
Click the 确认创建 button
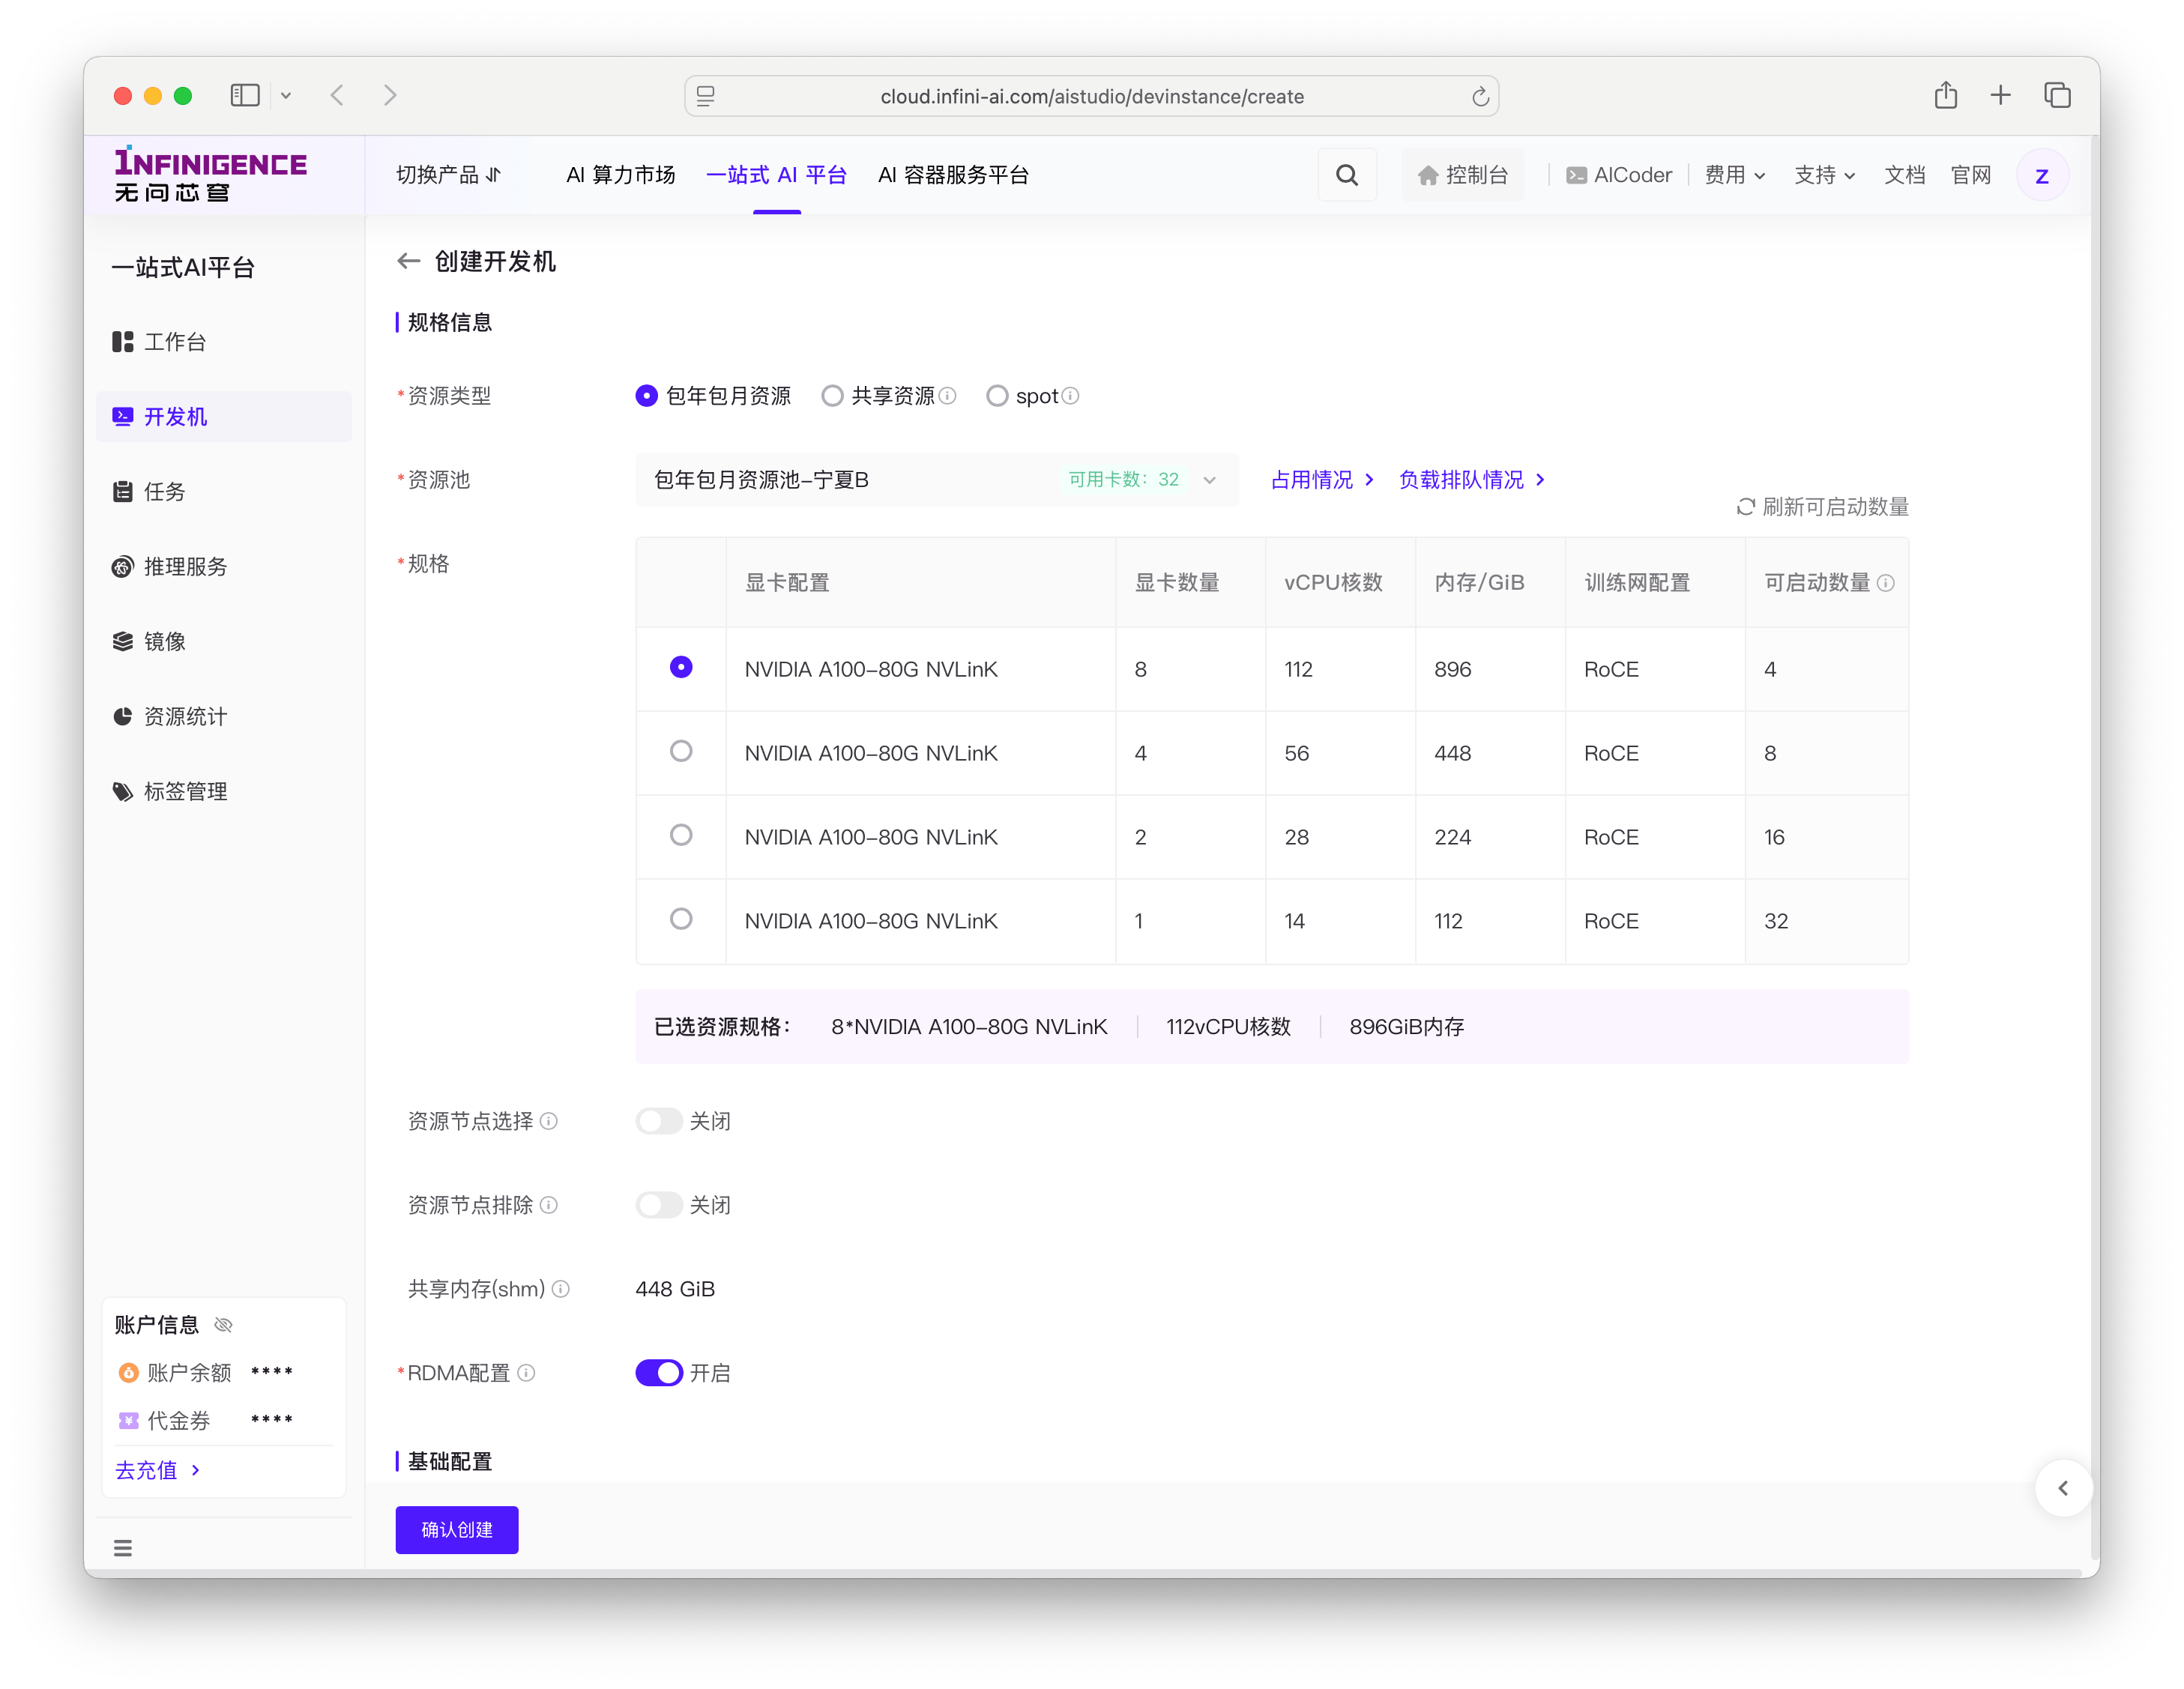point(456,1530)
